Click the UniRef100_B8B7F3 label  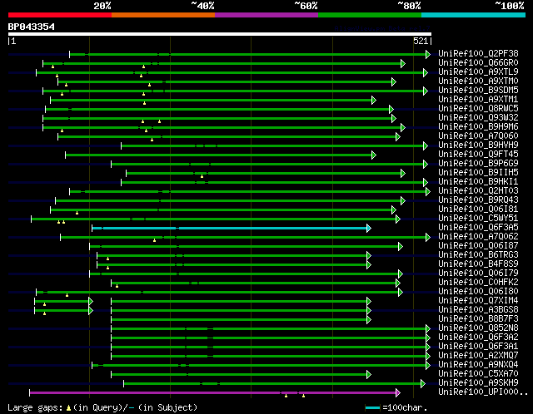coord(478,319)
